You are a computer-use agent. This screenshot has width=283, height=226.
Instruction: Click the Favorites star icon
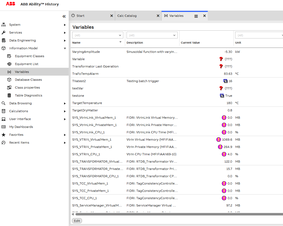point(4,135)
